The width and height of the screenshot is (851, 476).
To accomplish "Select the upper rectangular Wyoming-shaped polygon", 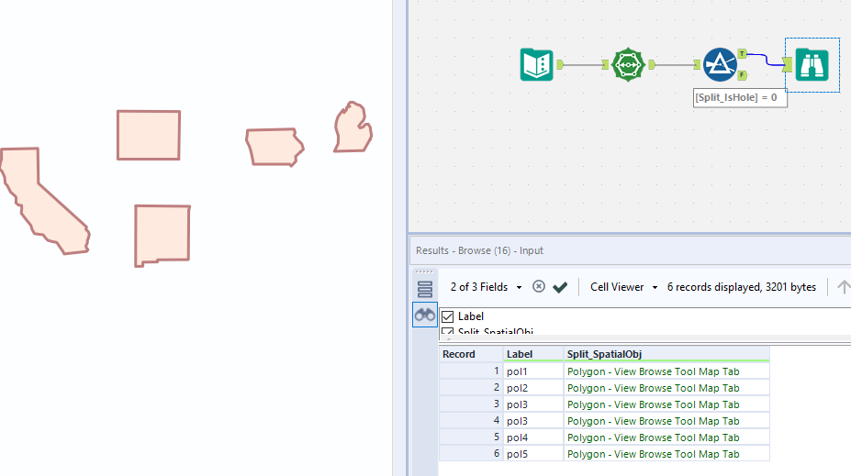I will pyautogui.click(x=149, y=135).
